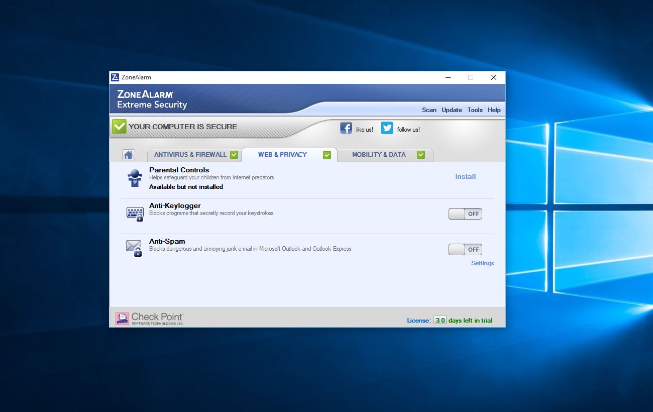This screenshot has height=412, width=653.
Task: Turn on the Anti-Keylogger switch
Action: 465,214
